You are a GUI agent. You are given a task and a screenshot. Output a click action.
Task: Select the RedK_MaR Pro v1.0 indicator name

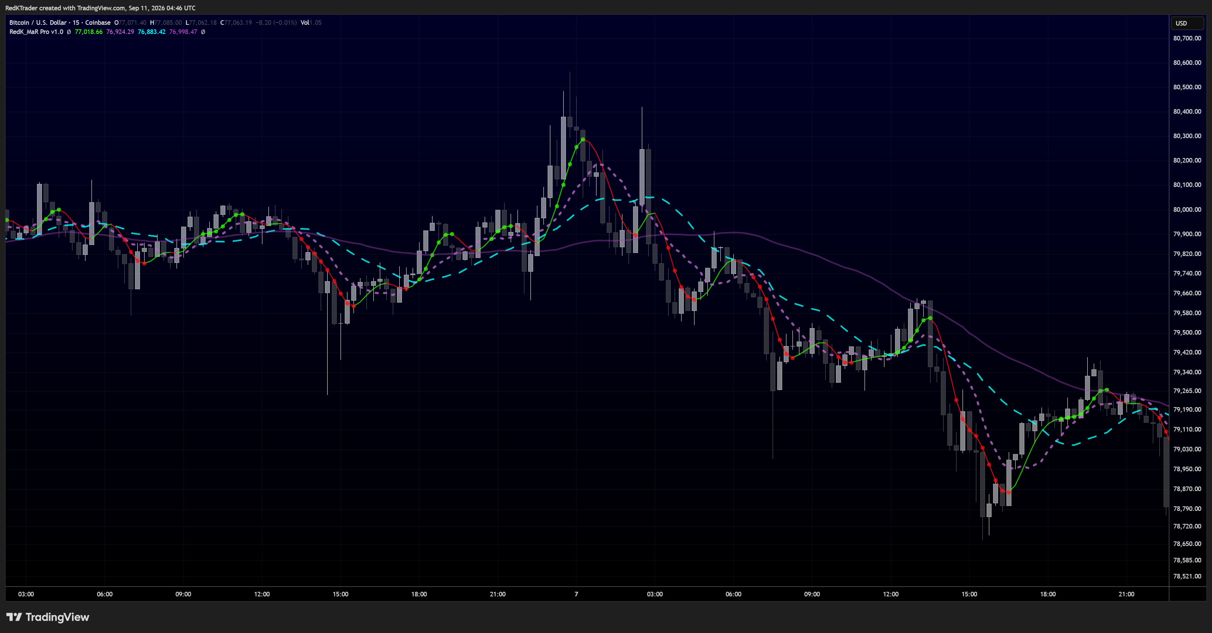(36, 32)
